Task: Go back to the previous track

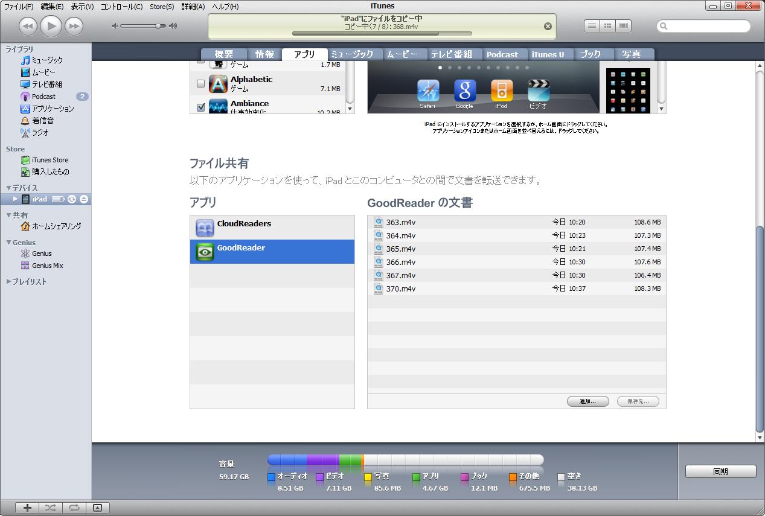Action: [x=28, y=25]
